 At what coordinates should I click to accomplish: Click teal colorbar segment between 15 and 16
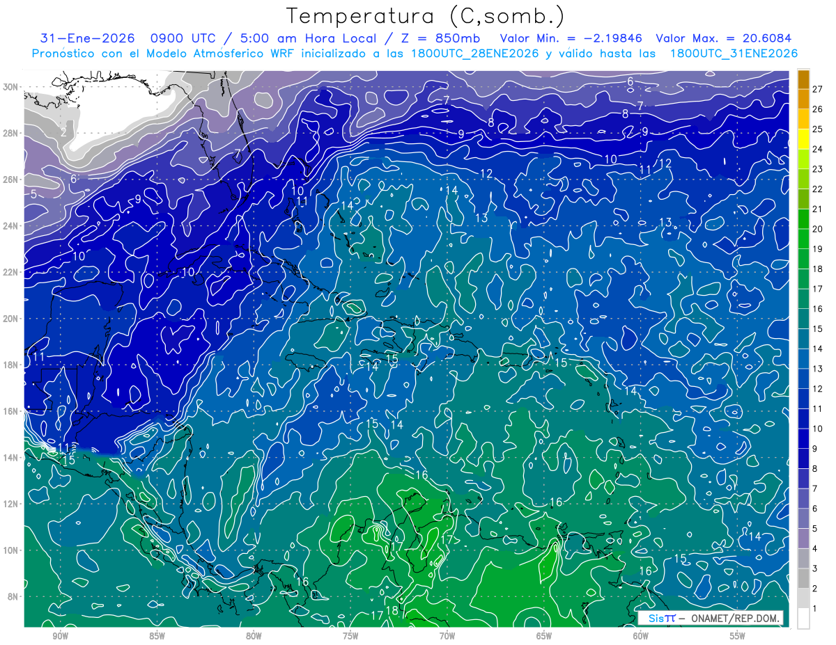pyautogui.click(x=803, y=319)
